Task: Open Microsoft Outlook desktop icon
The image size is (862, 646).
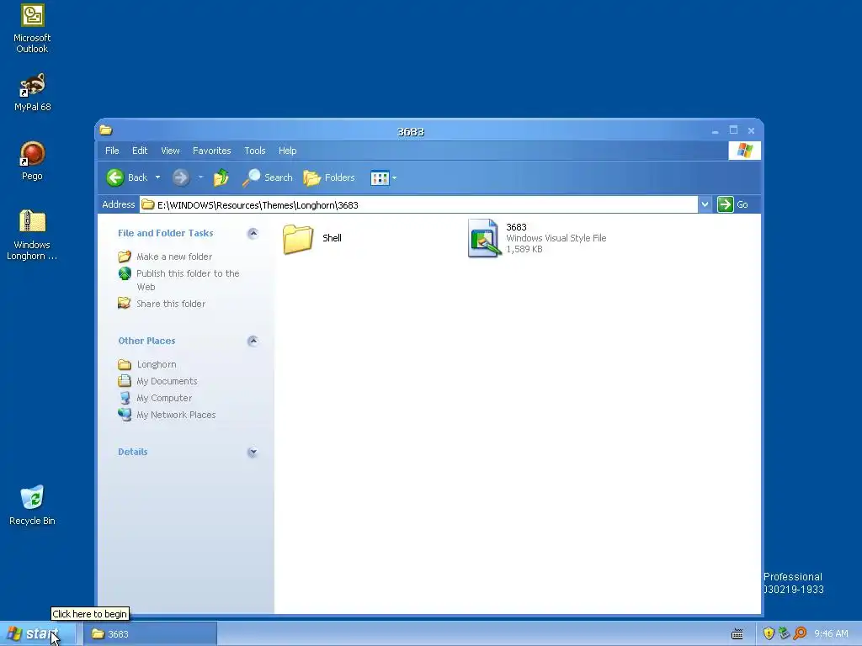Action: [32, 29]
